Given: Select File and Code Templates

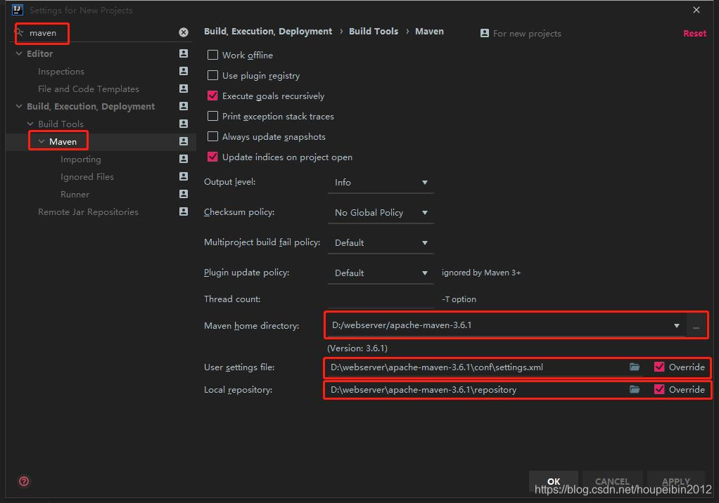Looking at the screenshot, I should [x=89, y=89].
